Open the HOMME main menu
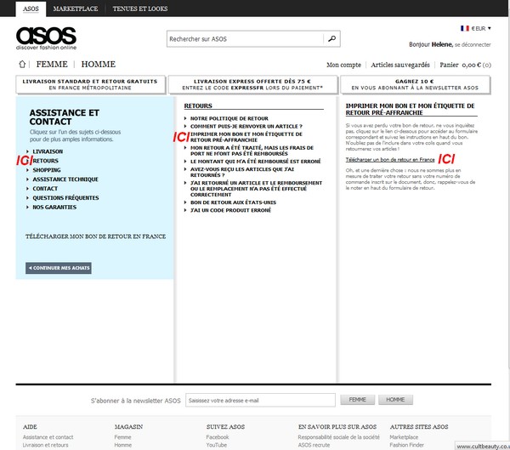This screenshot has height=450, width=510. (98, 64)
